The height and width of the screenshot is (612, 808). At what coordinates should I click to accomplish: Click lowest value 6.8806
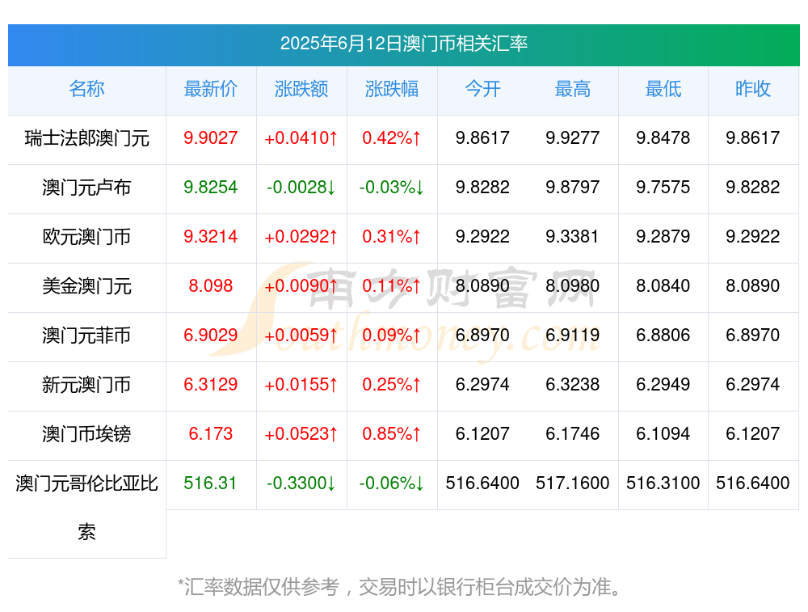tap(663, 336)
